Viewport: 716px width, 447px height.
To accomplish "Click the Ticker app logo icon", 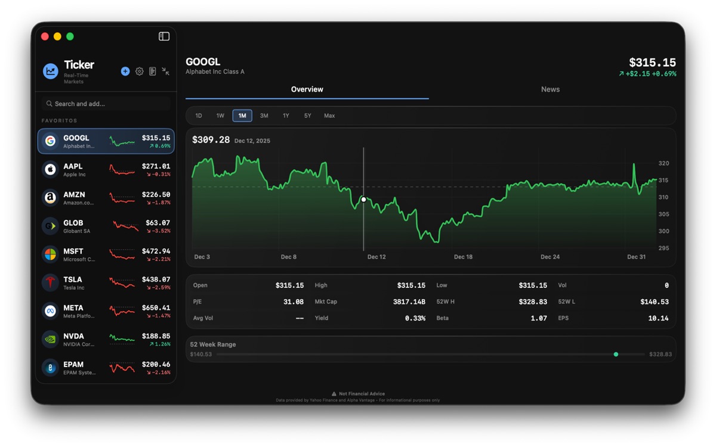I will coord(51,71).
